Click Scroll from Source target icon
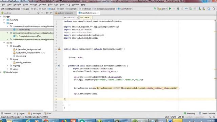The height and width of the screenshot is (122, 217). [x=38, y=13]
